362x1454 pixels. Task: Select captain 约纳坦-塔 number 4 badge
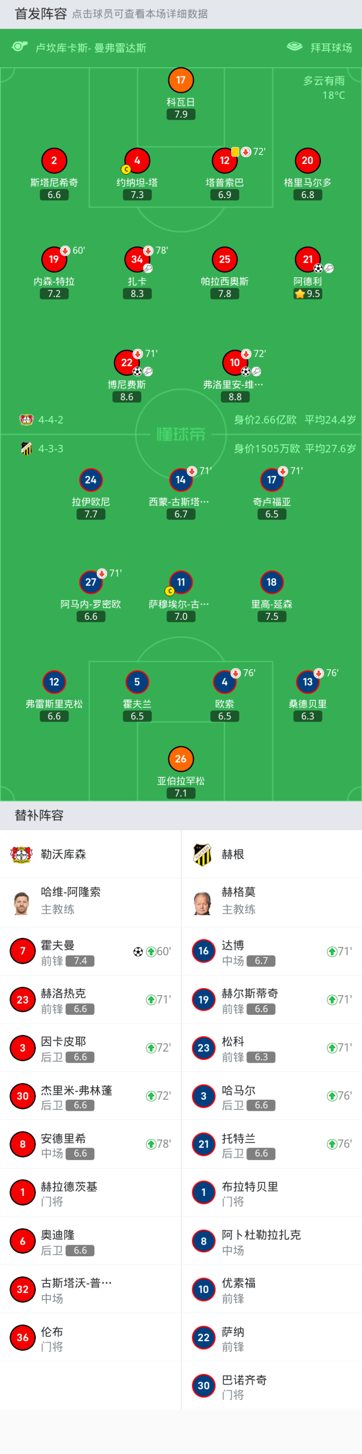[137, 161]
